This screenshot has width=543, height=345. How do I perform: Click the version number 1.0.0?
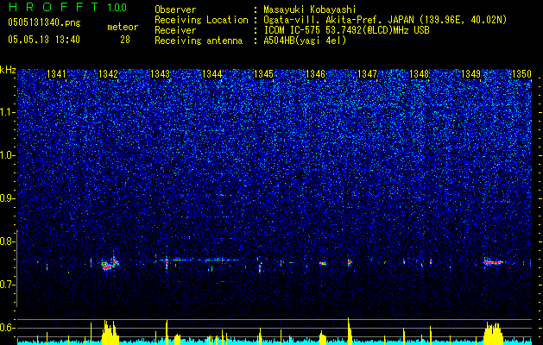pos(117,7)
